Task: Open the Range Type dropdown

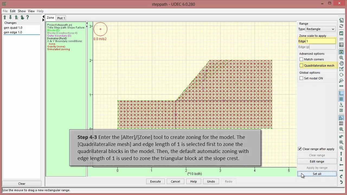Action: tap(320, 29)
